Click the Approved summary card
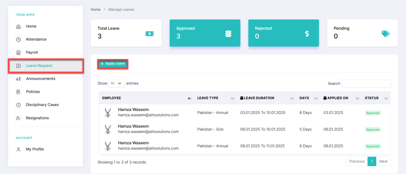Screen dimensions: 406x174 pos(205,33)
